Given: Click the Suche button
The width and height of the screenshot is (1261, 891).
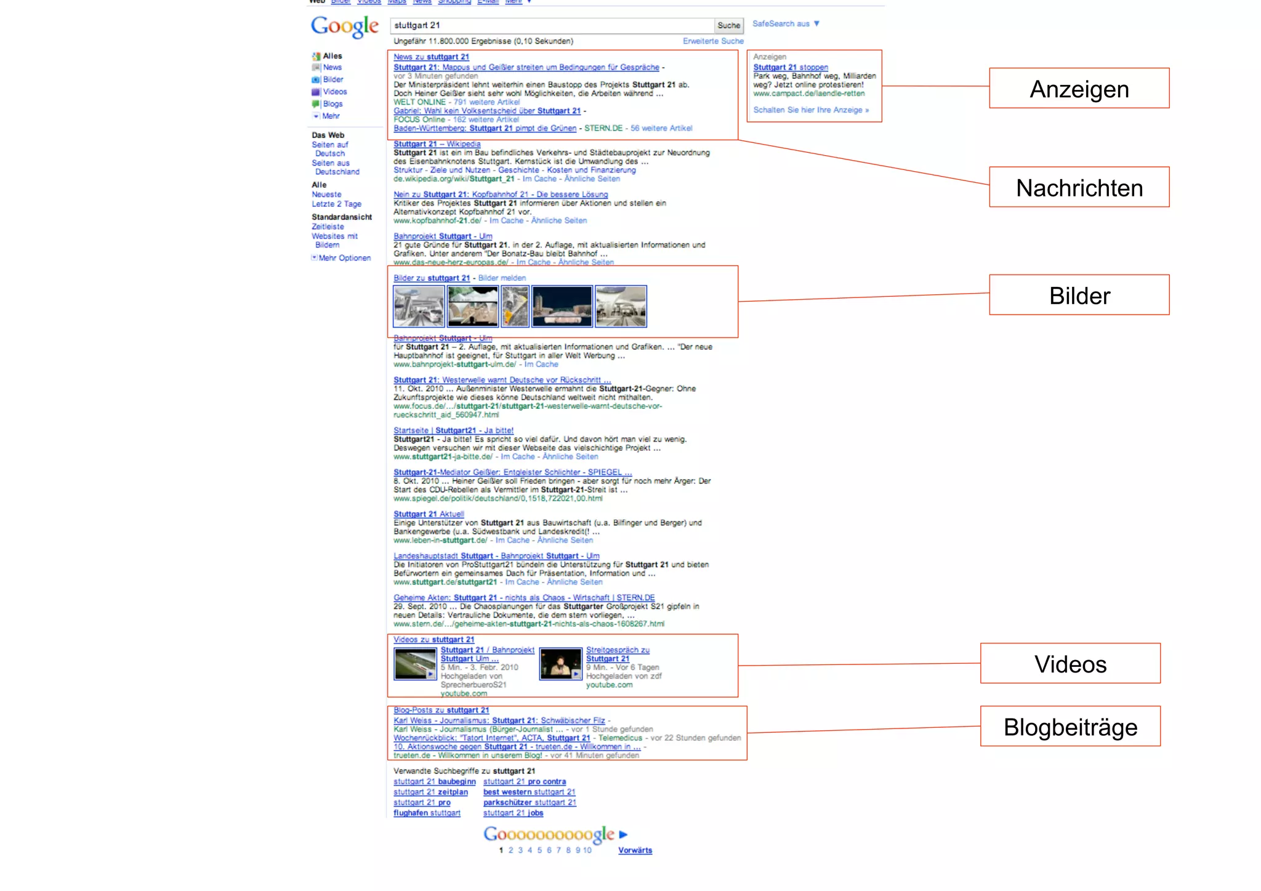Looking at the screenshot, I should (728, 25).
